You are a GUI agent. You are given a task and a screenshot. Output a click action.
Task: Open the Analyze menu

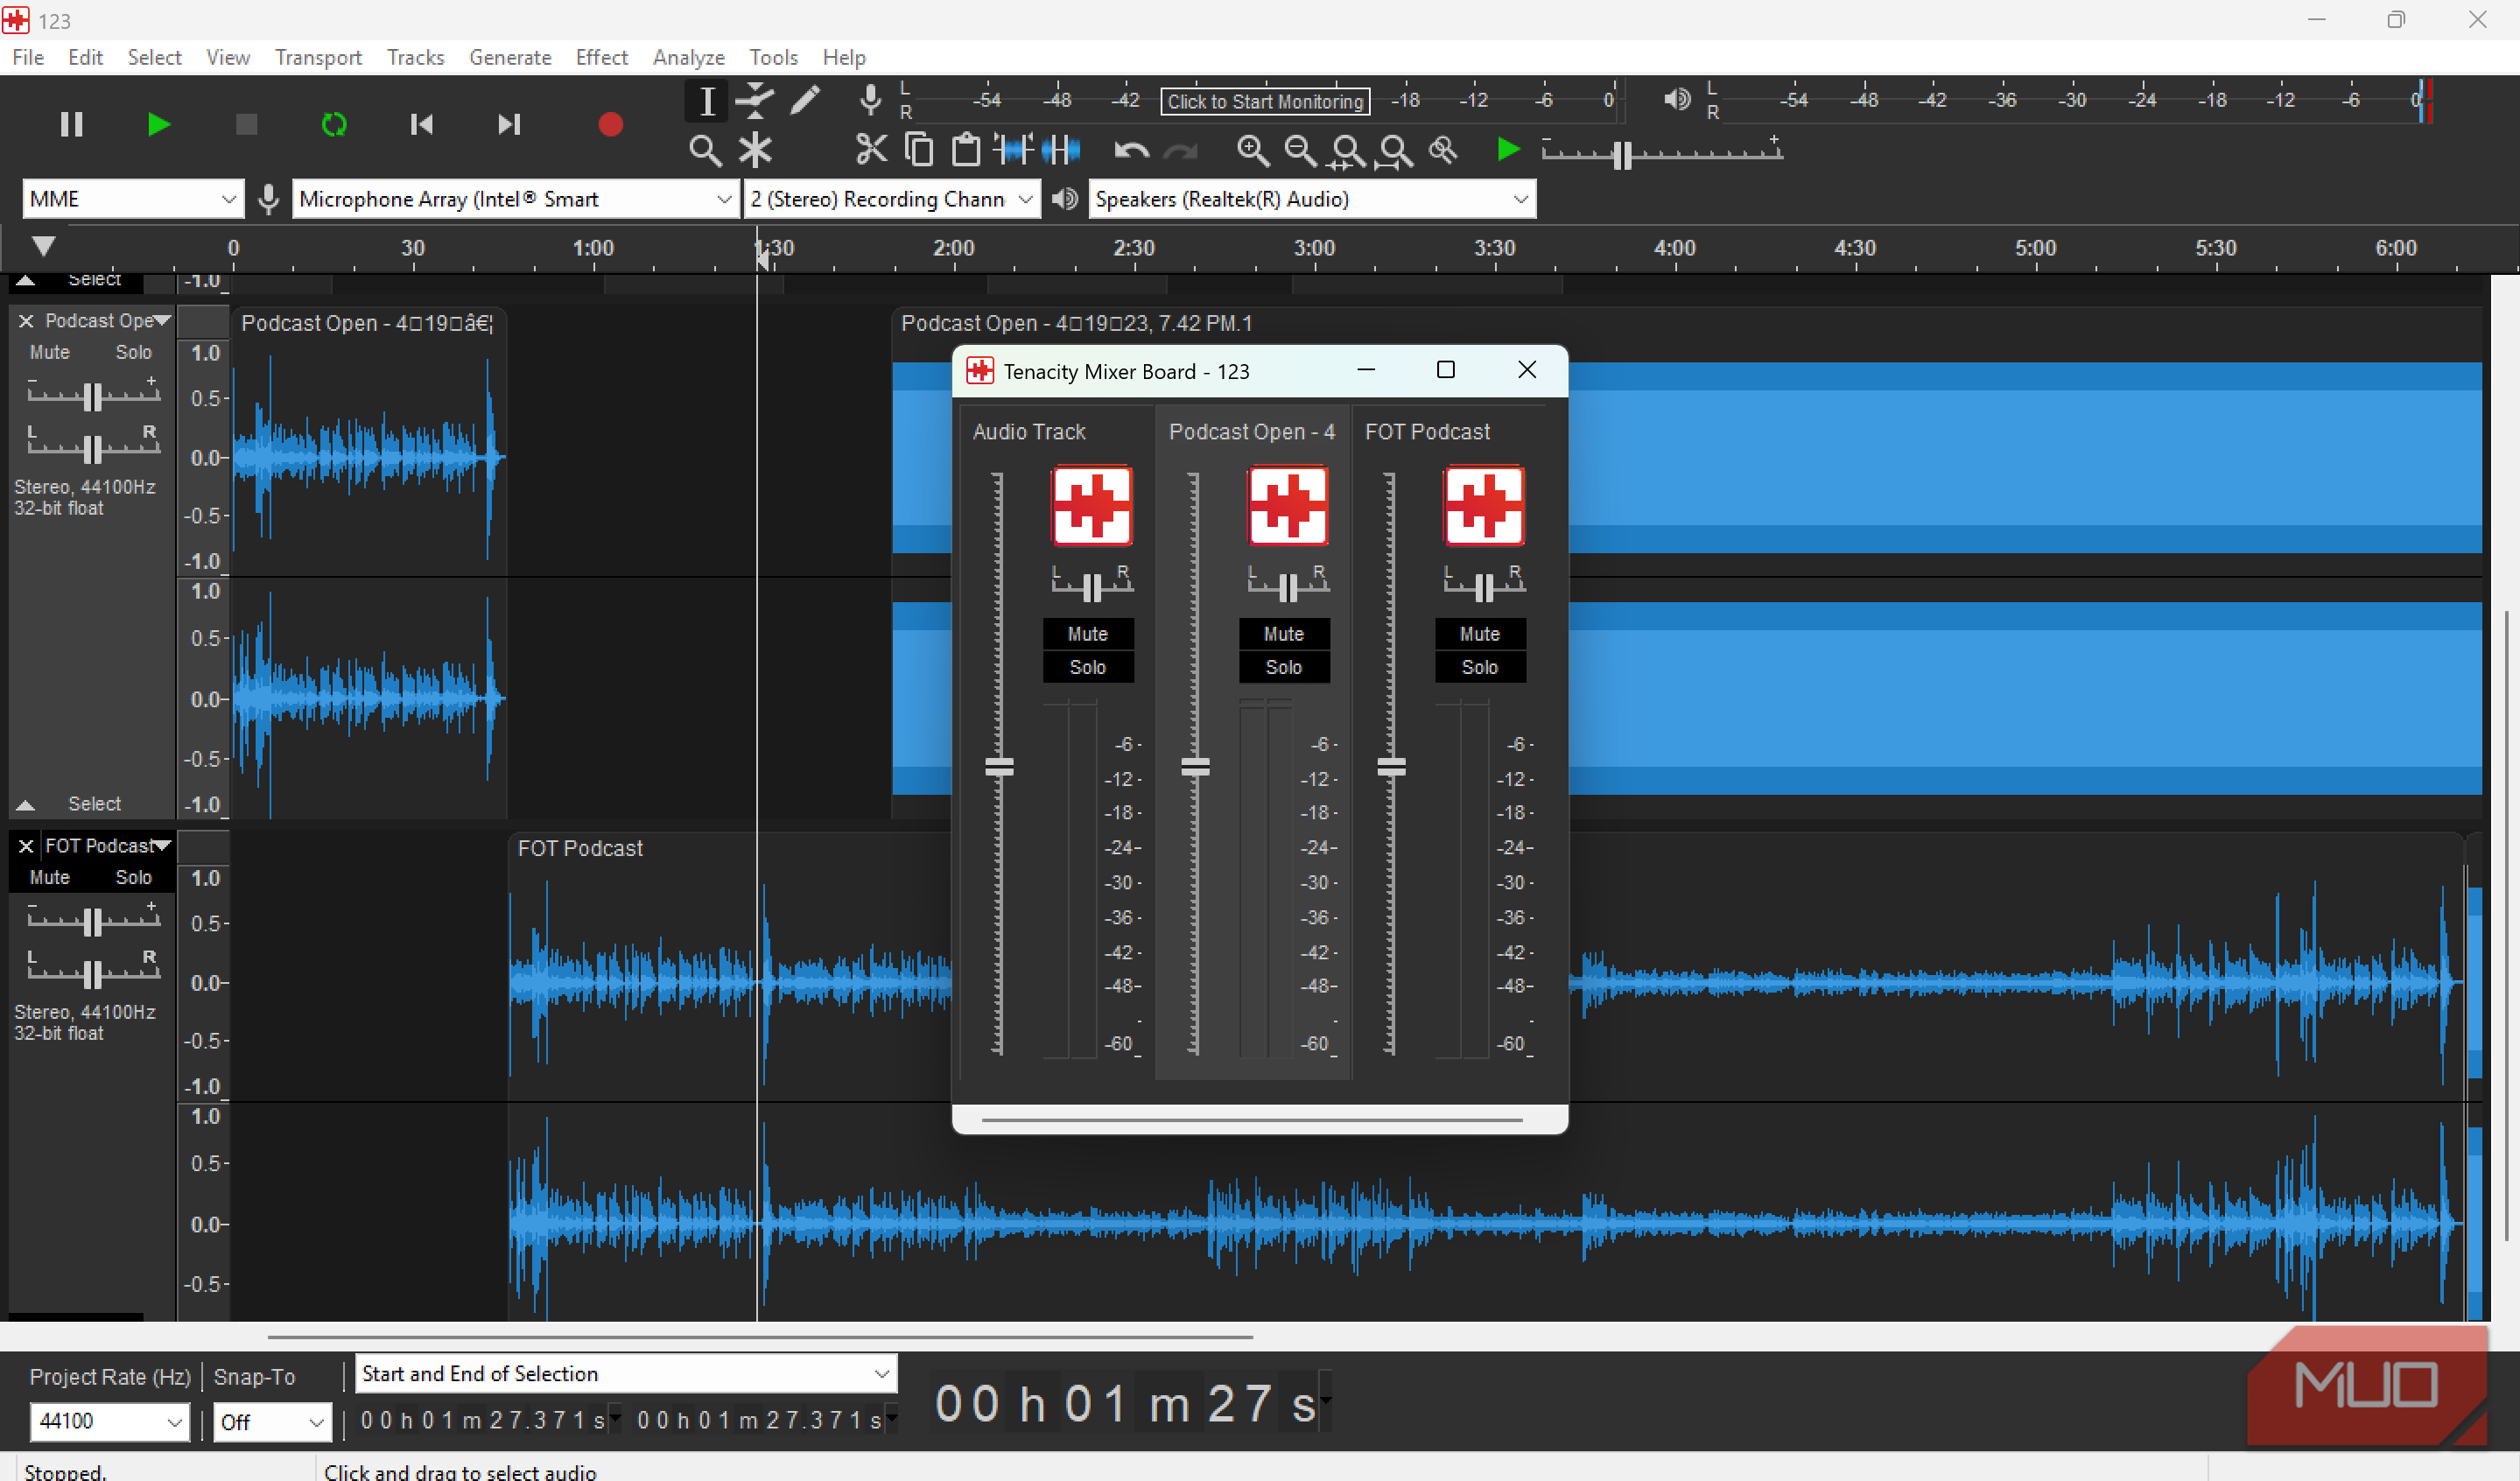click(x=688, y=57)
